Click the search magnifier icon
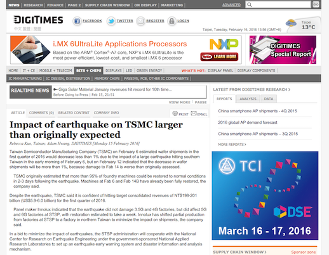 point(250,4)
